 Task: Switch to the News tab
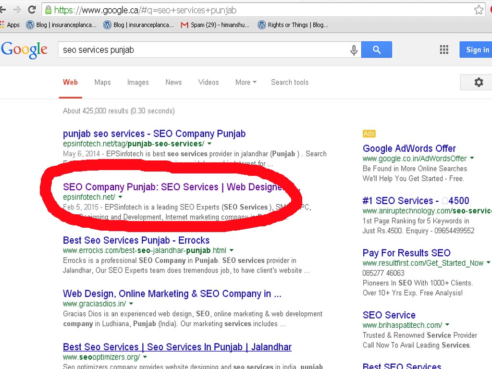coord(173,82)
